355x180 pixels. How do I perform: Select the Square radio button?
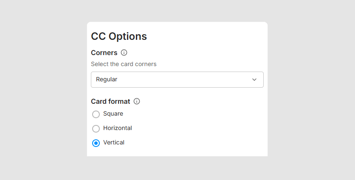(96, 114)
